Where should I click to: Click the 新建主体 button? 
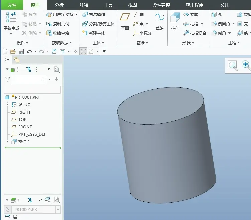[94, 33]
